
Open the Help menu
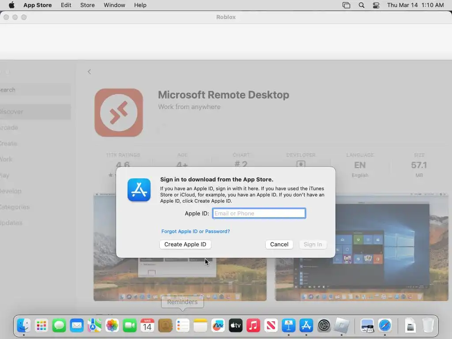click(140, 5)
